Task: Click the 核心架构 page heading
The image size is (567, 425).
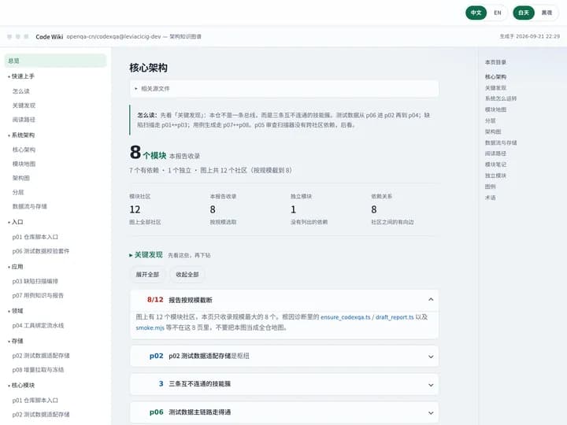Action: click(149, 68)
